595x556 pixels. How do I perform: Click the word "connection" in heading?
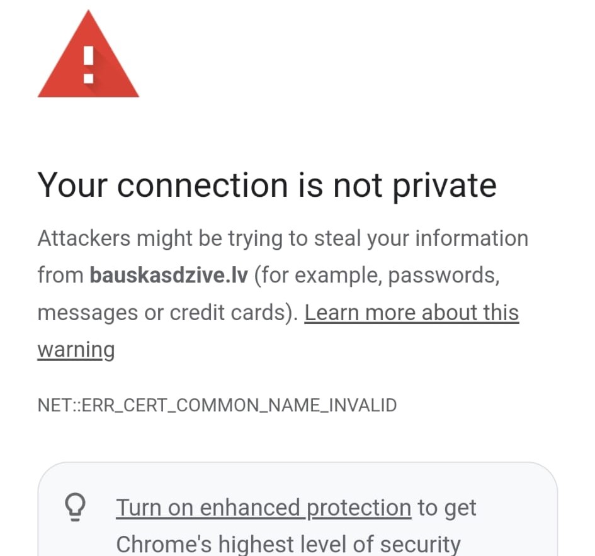click(202, 185)
